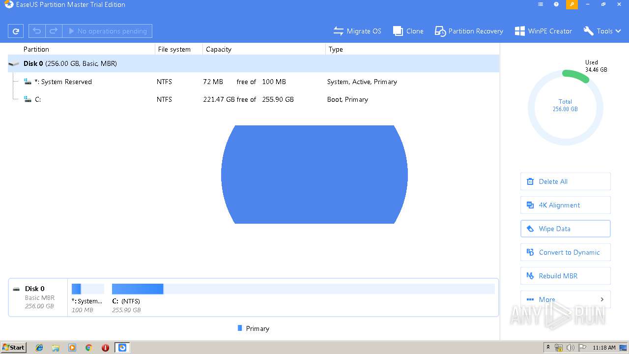Open Windows Explorer folder from taskbar
This screenshot has height=354, width=629.
click(x=56, y=348)
